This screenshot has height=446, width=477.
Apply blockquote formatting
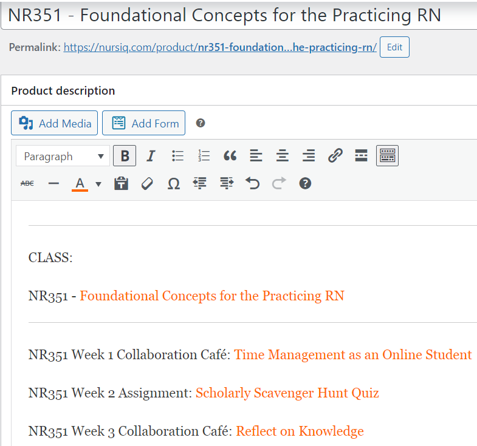pos(230,157)
